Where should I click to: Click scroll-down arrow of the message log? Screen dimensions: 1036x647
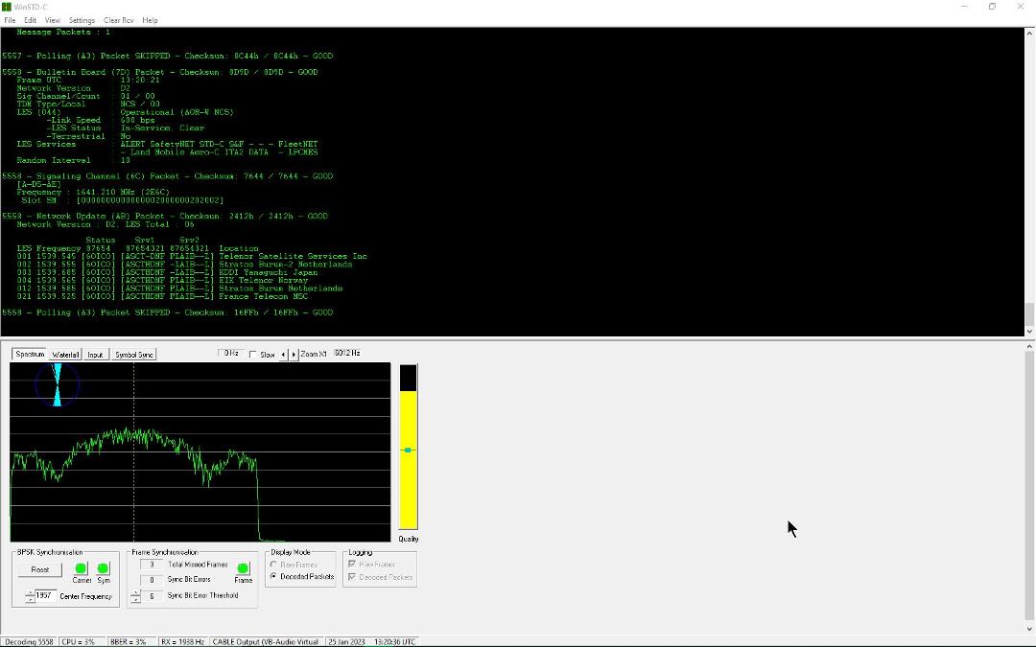click(x=1029, y=332)
